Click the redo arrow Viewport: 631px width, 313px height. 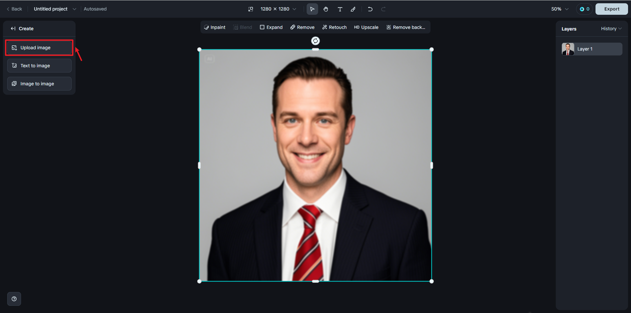tap(384, 9)
